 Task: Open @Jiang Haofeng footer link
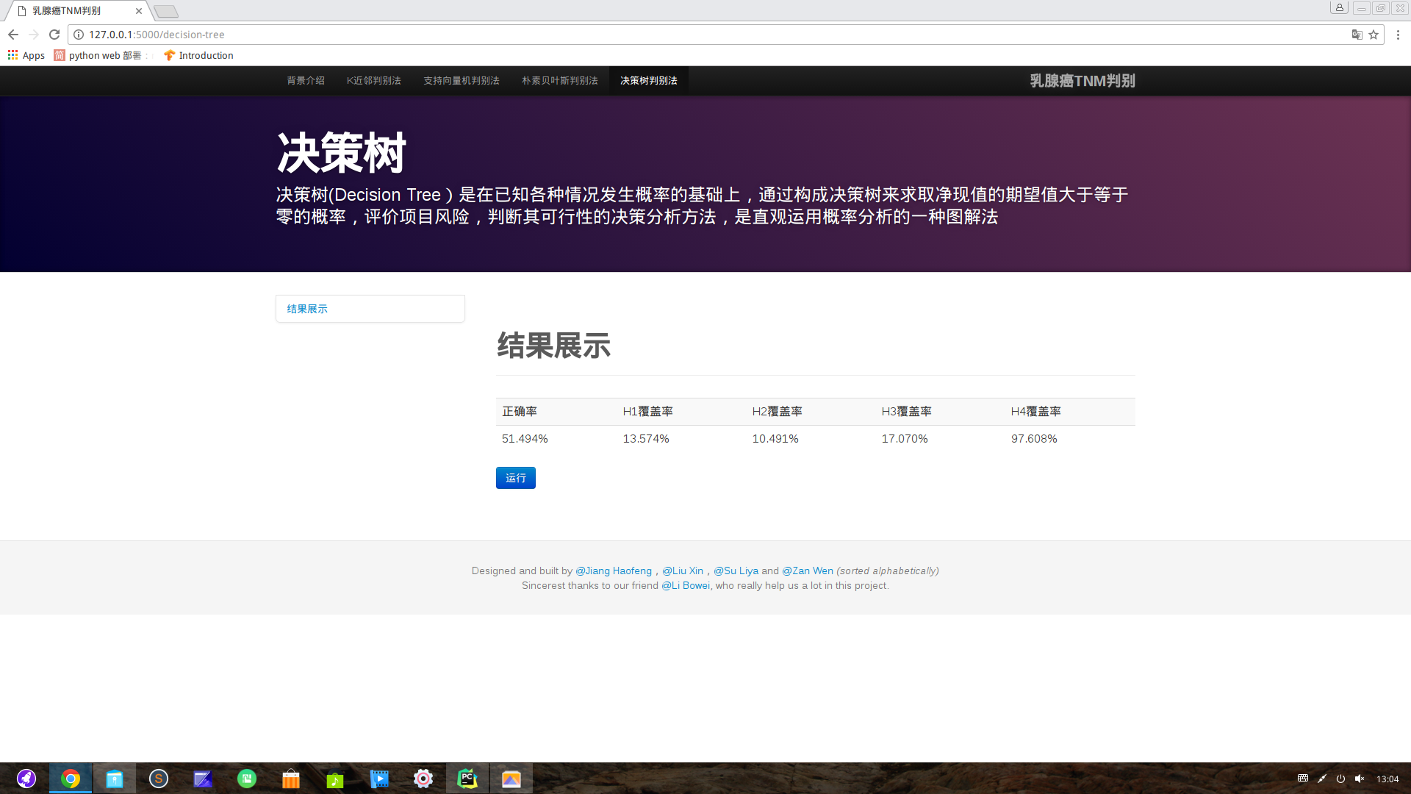pyautogui.click(x=613, y=571)
